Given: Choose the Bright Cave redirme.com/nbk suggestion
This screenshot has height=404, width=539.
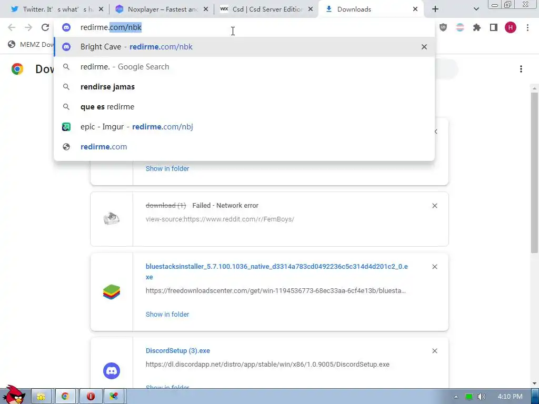Looking at the screenshot, I should tap(244, 47).
